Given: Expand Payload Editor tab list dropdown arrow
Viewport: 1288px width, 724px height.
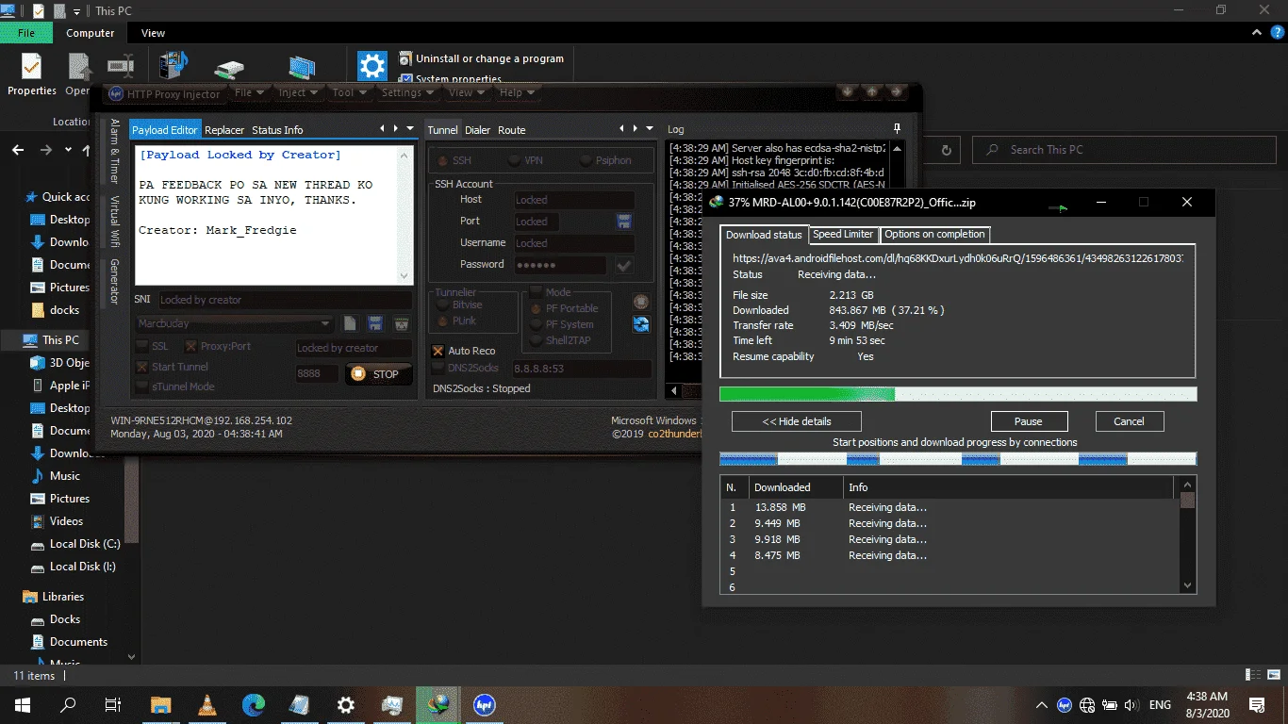Looking at the screenshot, I should [x=410, y=128].
